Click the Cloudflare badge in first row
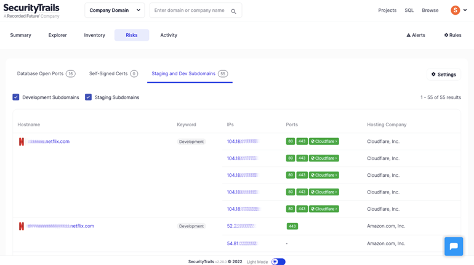Screen dimensions: 474x265 coord(324,141)
